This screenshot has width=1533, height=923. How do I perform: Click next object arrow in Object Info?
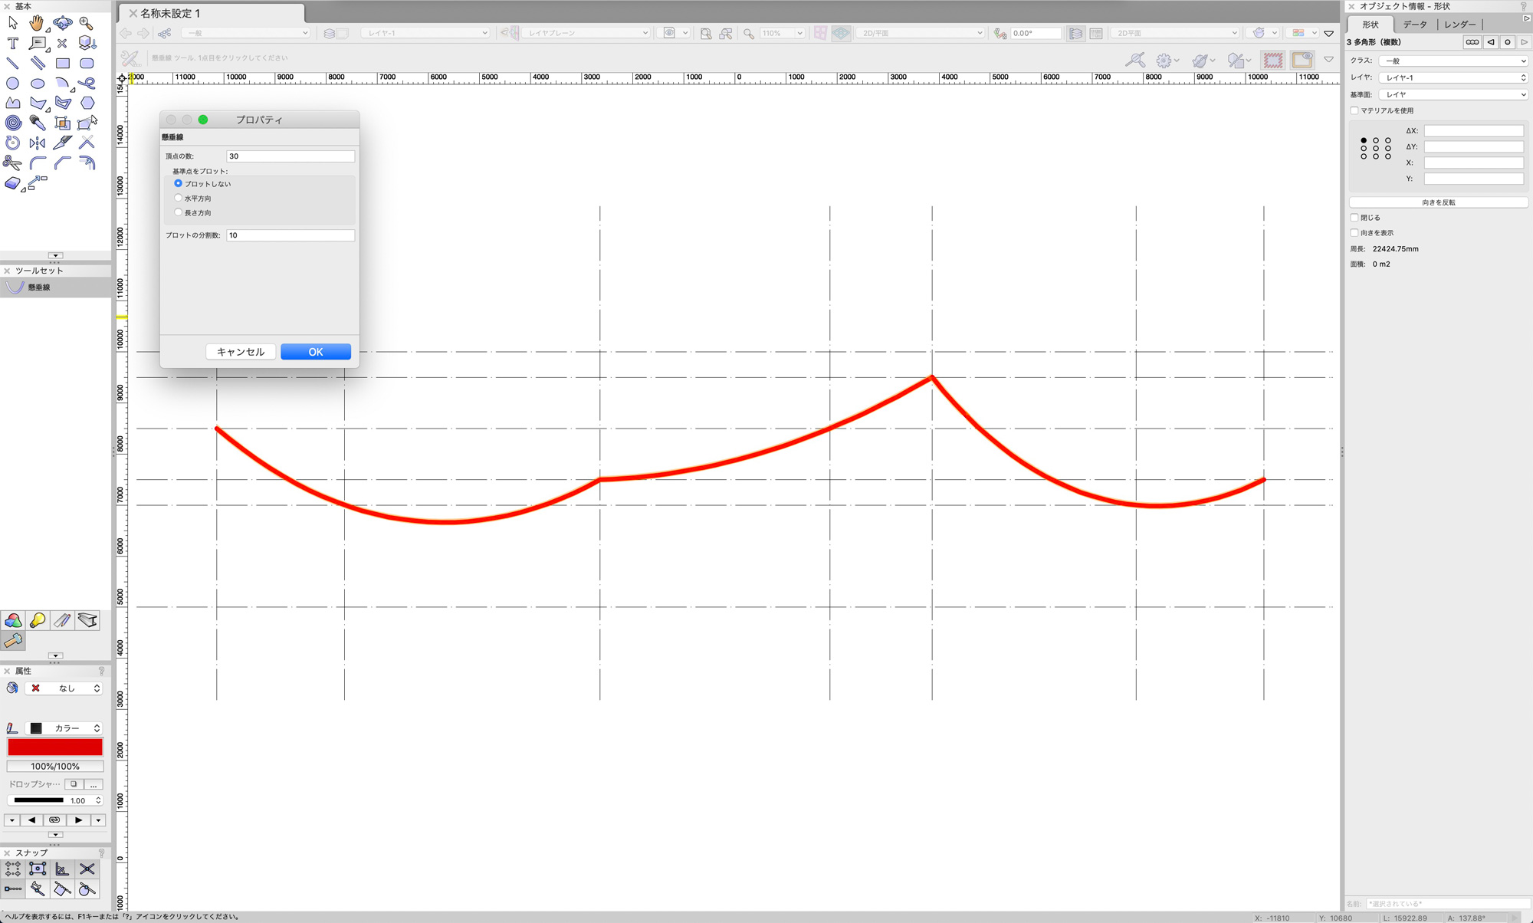[x=1525, y=42]
